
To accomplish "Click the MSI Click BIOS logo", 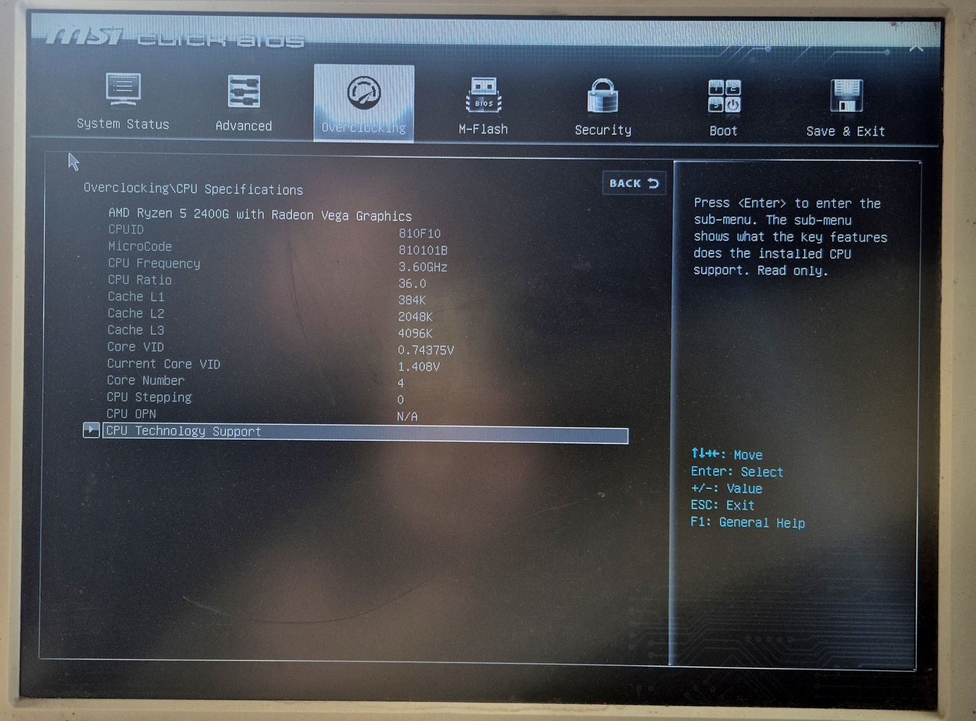I will (x=176, y=38).
